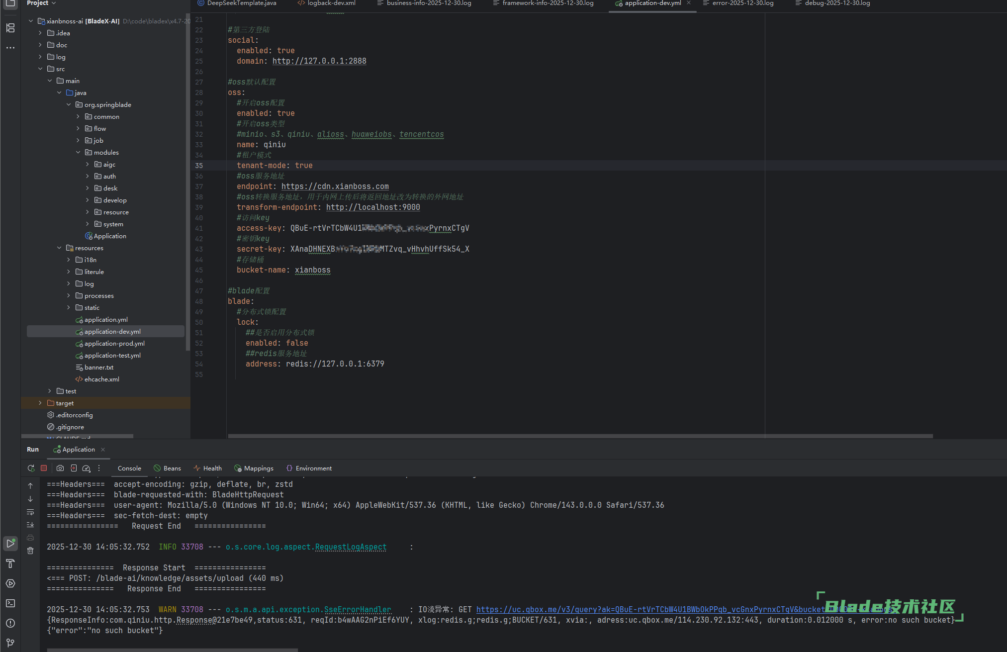Click the thread dump camera icon
This screenshot has height=652, width=1007.
tap(60, 468)
